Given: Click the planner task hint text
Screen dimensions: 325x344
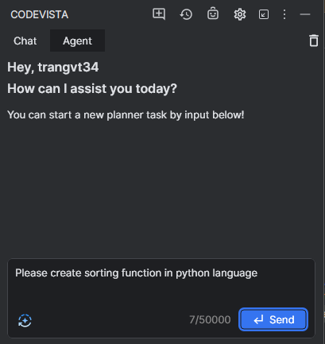Looking at the screenshot, I should [x=126, y=115].
